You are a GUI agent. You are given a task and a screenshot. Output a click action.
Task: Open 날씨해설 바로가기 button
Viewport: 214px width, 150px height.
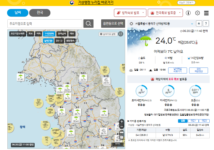click(x=177, y=71)
